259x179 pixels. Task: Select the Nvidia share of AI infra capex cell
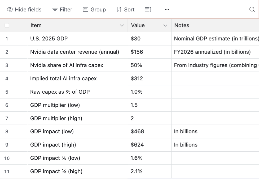tap(67, 65)
